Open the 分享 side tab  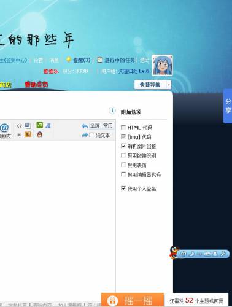point(228,106)
